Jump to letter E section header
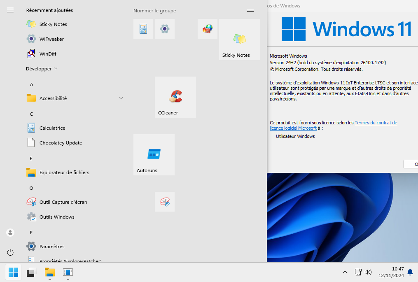 tap(31, 158)
